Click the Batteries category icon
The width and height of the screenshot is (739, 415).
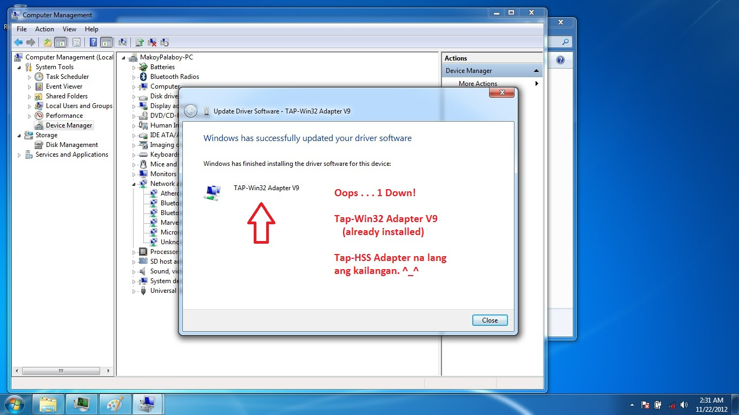pos(143,67)
